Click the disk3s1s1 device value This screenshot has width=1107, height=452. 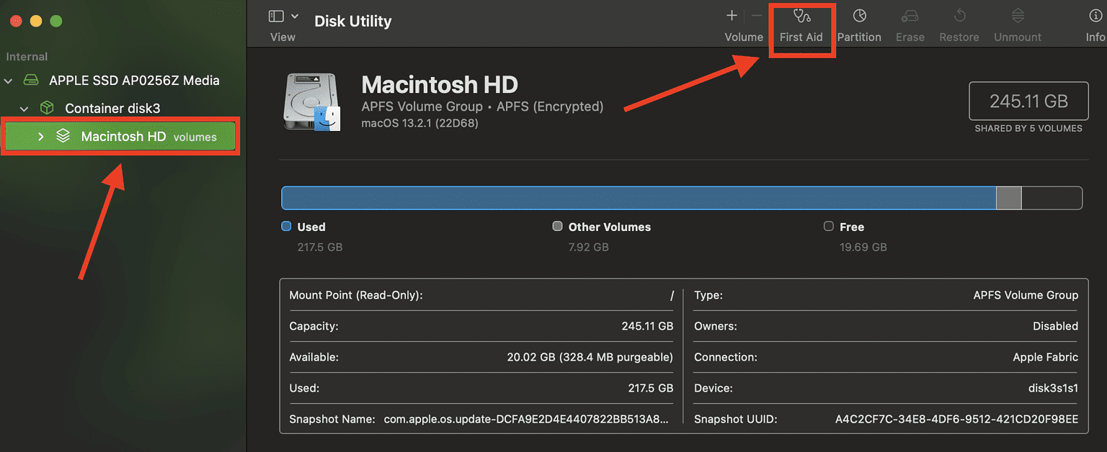1053,388
